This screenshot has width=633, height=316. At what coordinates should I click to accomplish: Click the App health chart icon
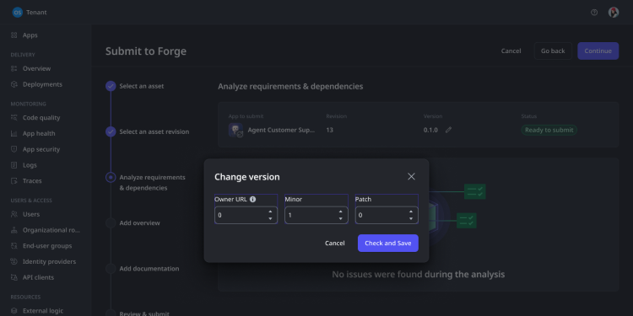[14, 133]
